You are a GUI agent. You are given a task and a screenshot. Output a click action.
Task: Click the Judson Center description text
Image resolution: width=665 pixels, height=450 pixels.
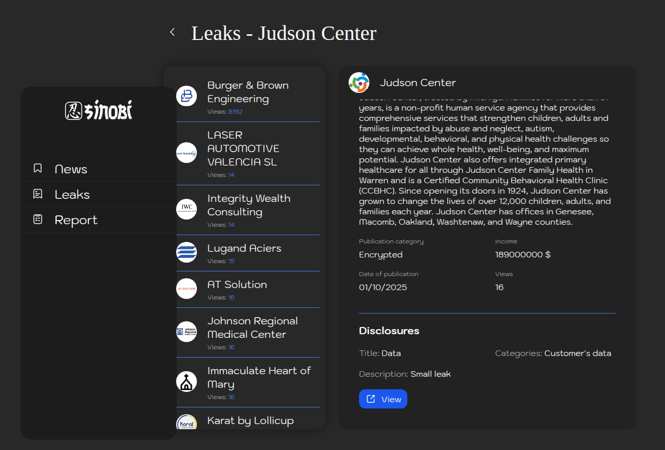[483, 165]
